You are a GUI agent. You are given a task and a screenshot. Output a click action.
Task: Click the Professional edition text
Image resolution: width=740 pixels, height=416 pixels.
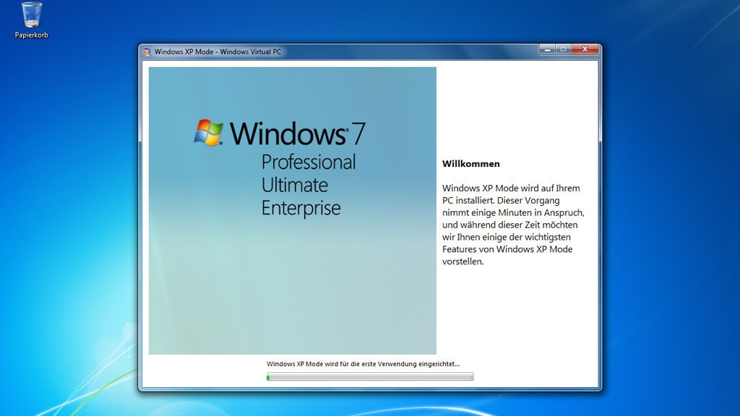click(x=309, y=162)
